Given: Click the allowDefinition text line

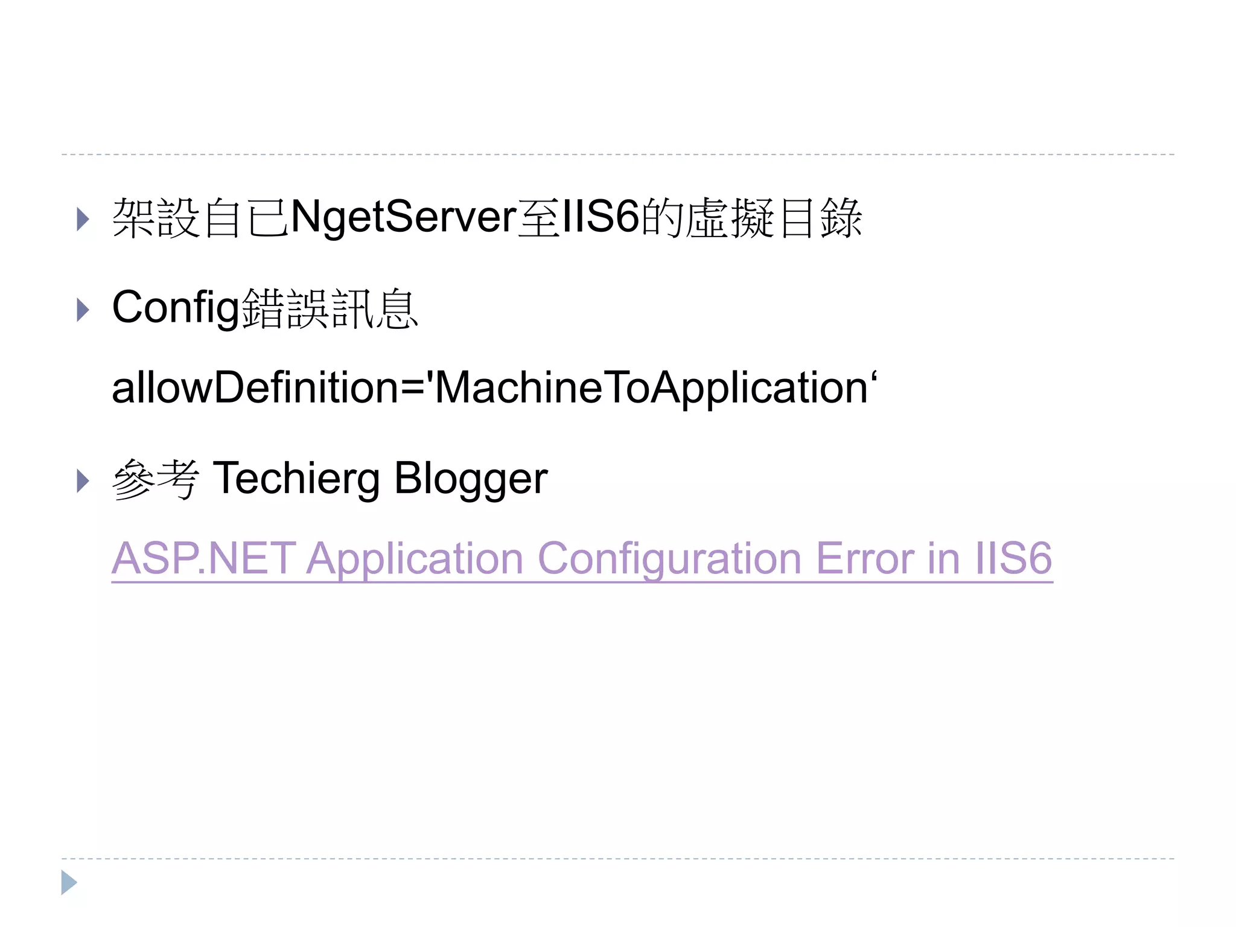Looking at the screenshot, I should click(x=494, y=387).
